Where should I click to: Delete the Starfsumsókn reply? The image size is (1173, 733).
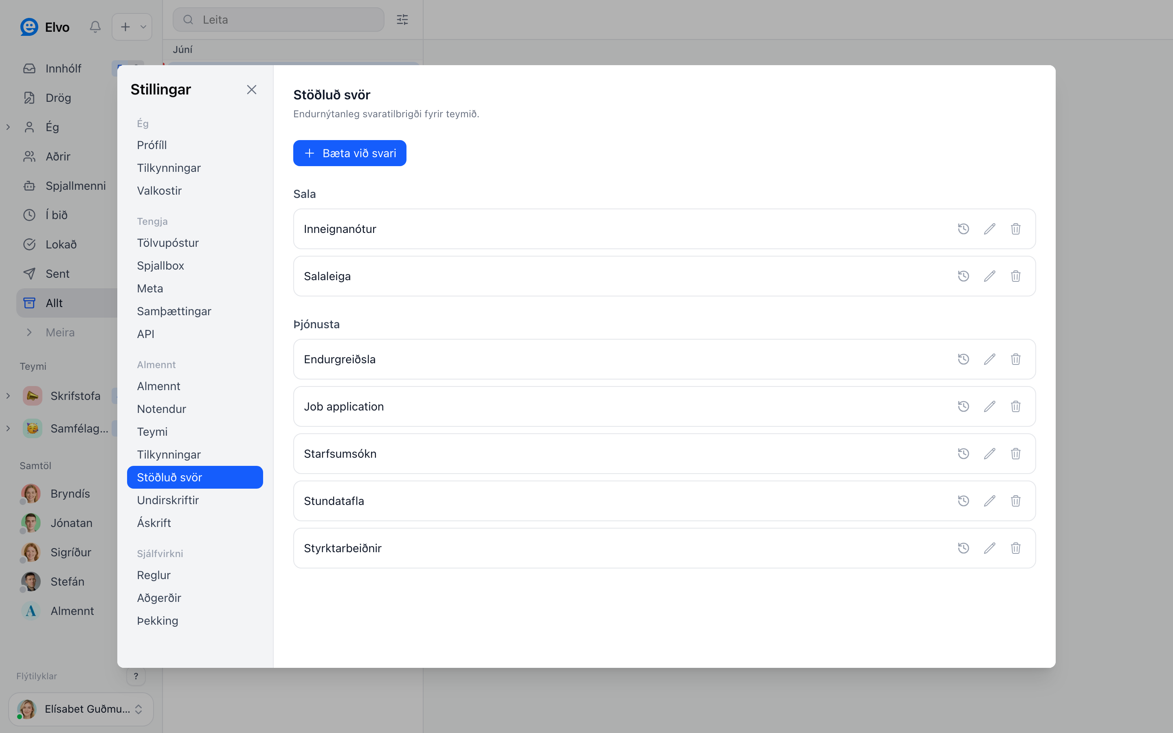[x=1015, y=454]
